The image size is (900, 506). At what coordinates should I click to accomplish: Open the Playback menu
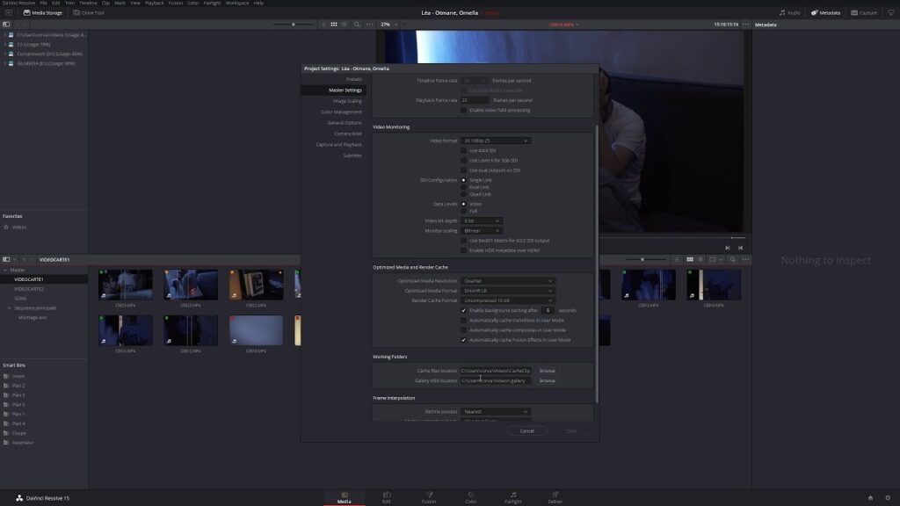point(154,3)
